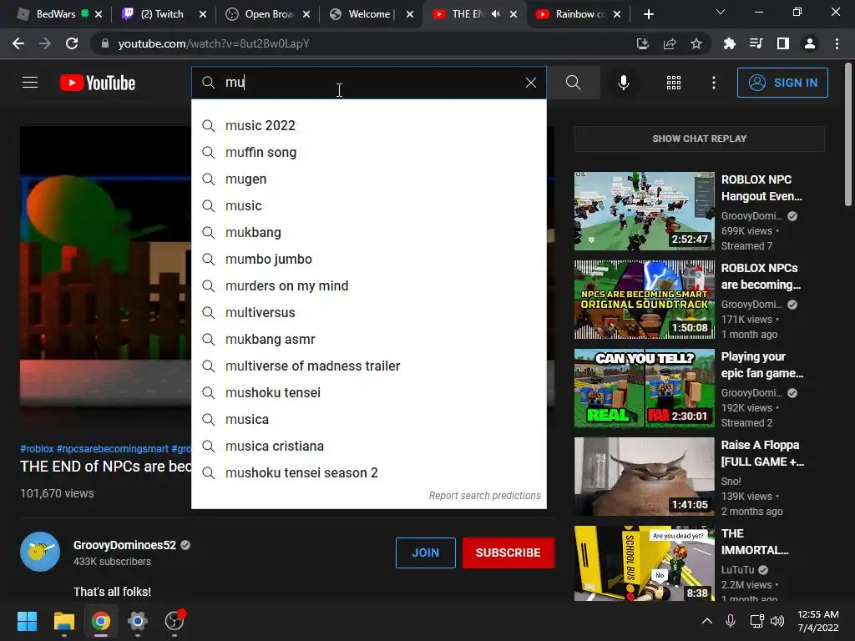
Task: Close the Rainbow tab
Action: click(617, 14)
